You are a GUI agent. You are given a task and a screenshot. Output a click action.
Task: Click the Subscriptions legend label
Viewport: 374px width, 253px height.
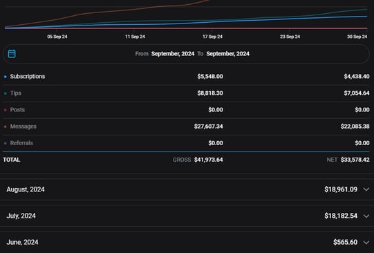(x=28, y=76)
